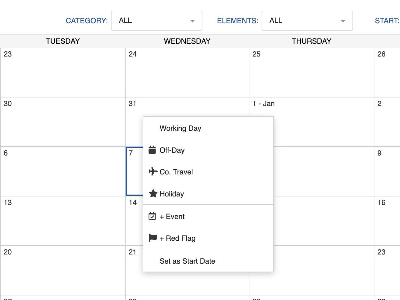Add an Event using the context menu
The width and height of the screenshot is (400, 300).
172,216
